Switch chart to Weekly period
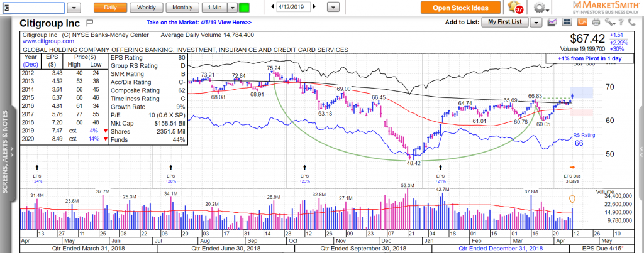Image resolution: width=644 pixels, height=253 pixels. pos(147,8)
